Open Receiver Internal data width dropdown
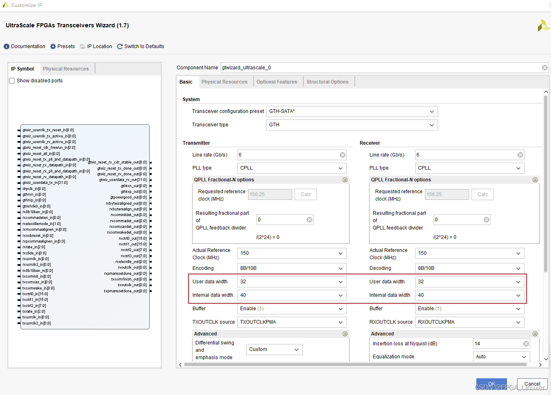This screenshot has height=395, width=551. click(470, 295)
